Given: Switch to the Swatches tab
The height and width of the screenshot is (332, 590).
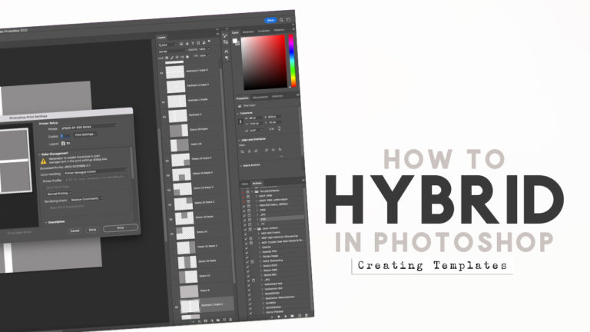Looking at the screenshot, I should click(248, 32).
